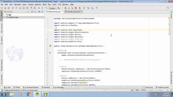Open the VCS menu

59,5
